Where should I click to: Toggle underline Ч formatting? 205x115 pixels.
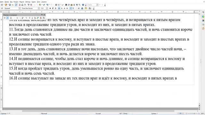tap(55, 8)
